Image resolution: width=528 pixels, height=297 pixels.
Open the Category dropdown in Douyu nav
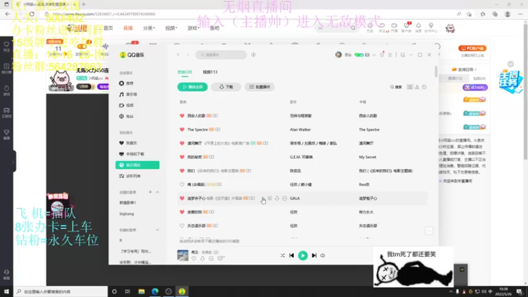(x=149, y=28)
